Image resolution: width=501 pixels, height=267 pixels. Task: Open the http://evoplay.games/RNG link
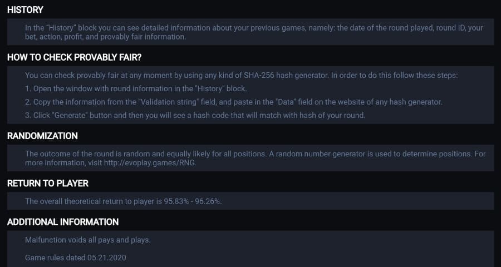tap(150, 163)
